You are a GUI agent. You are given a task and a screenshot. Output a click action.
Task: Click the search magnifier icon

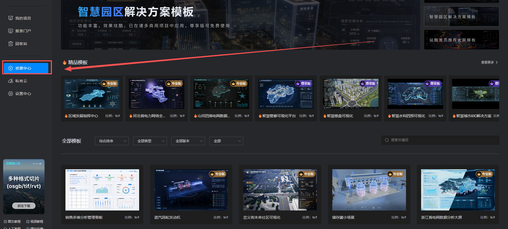tap(387, 140)
